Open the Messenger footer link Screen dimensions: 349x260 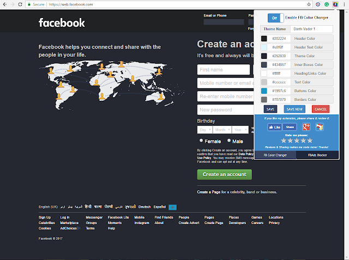pyautogui.click(x=94, y=217)
